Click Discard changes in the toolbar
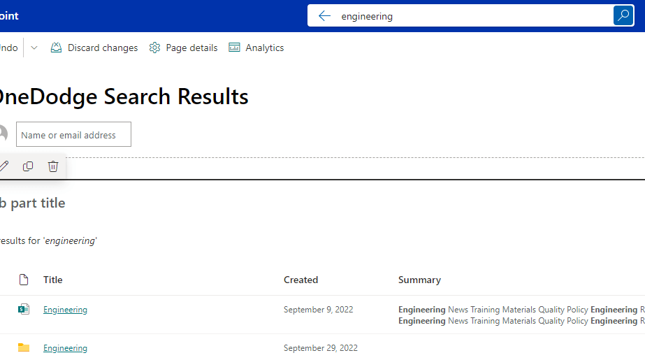 click(x=94, y=48)
